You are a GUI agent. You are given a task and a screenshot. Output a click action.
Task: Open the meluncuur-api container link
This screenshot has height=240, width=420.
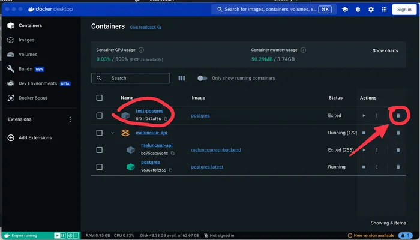(x=157, y=145)
